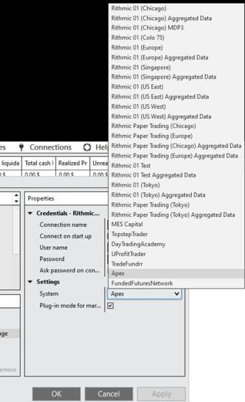Choose Rithmic 01 (Europe) Aggregated Data
The width and height of the screenshot is (245, 402).
pos(176,57)
